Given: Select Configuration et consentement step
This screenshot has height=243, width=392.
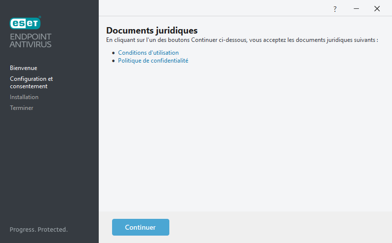Looking at the screenshot, I should click(31, 82).
